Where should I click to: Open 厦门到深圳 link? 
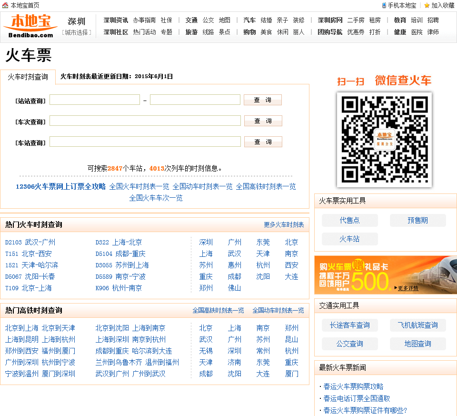tap(58, 374)
